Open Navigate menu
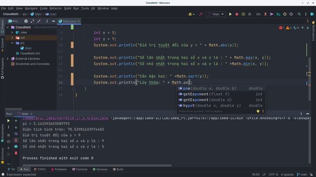The width and height of the screenshot is (316, 177). 31,8
